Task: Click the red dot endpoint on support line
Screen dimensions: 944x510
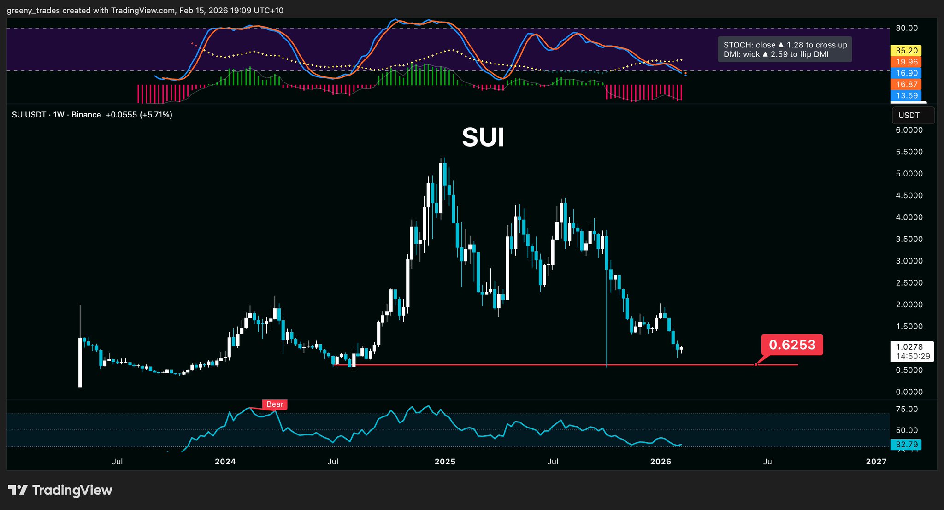Action: 756,364
